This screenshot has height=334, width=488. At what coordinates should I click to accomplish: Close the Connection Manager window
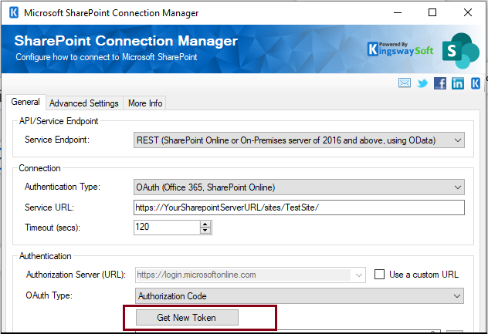468,13
